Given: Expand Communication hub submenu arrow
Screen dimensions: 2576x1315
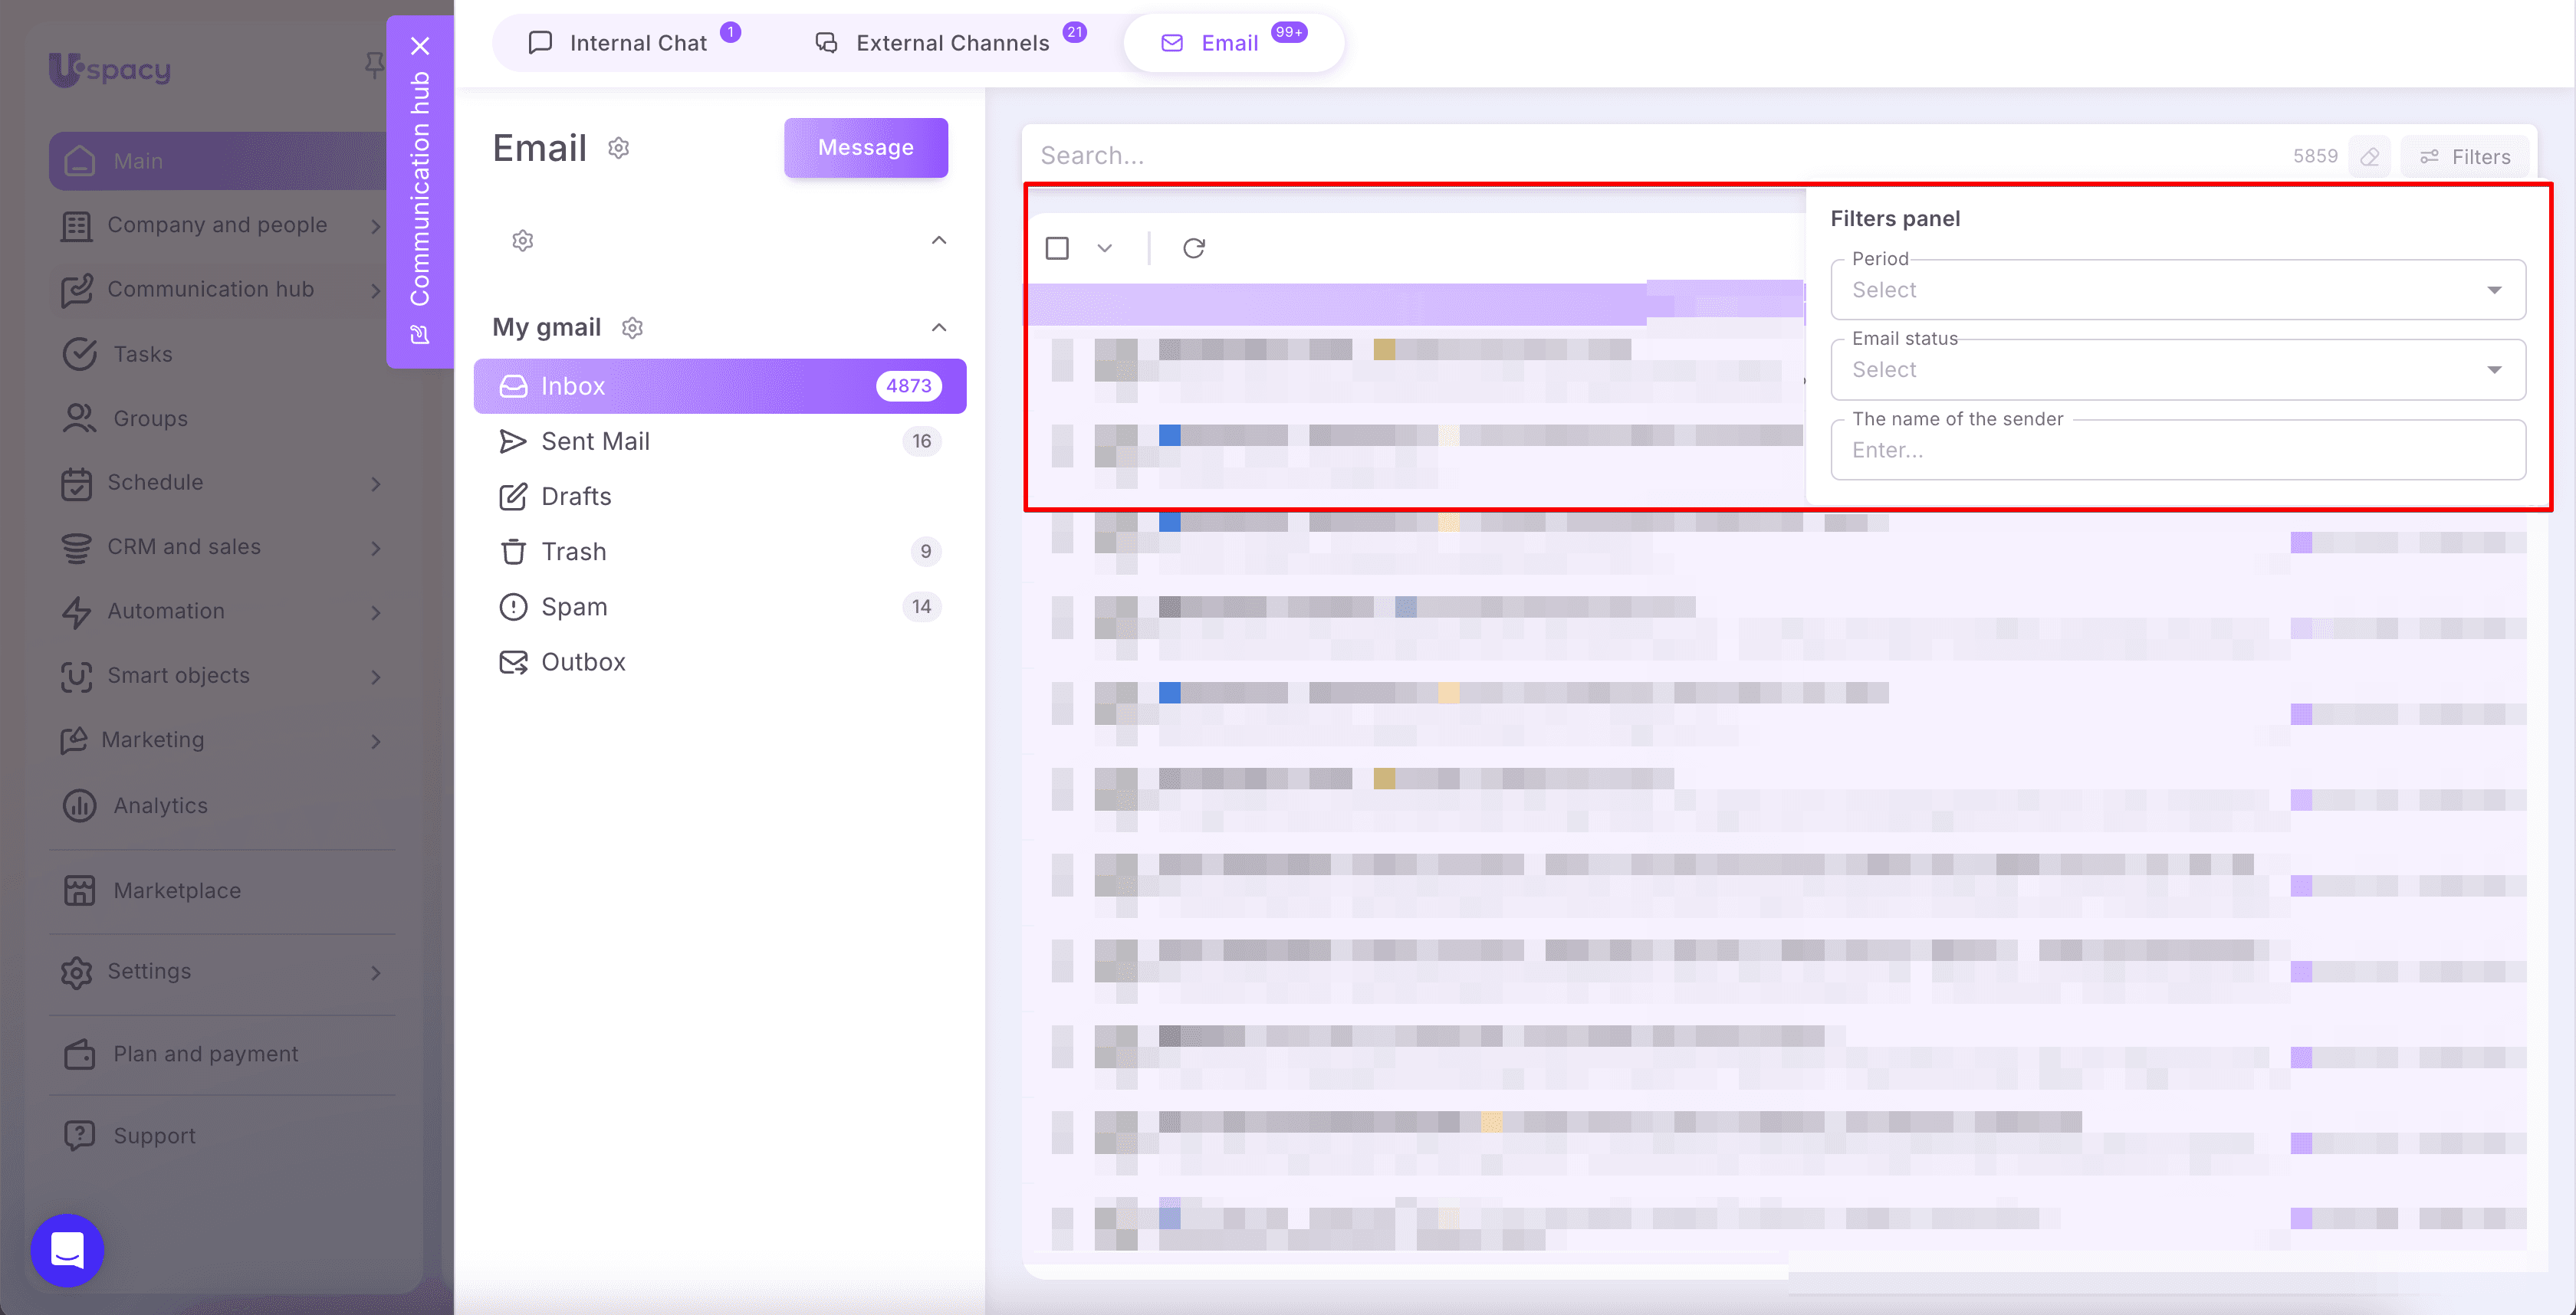Looking at the screenshot, I should tap(376, 290).
